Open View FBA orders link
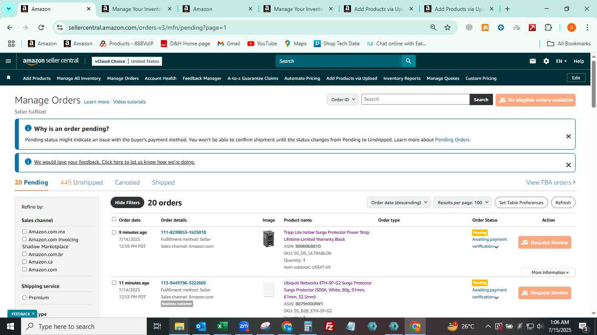Image resolution: width=597 pixels, height=335 pixels. tap(551, 182)
